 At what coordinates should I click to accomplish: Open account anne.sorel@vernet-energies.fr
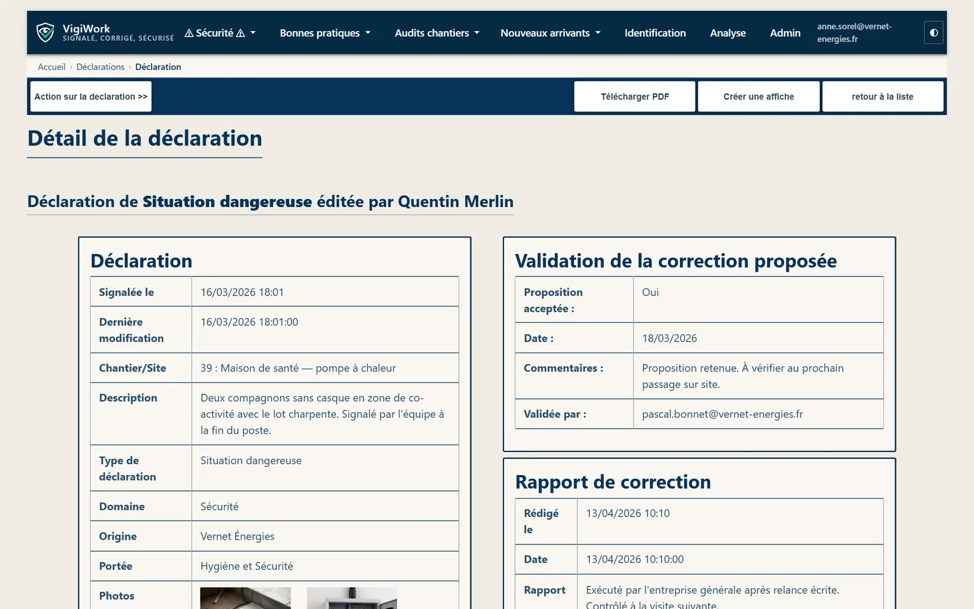(x=854, y=33)
